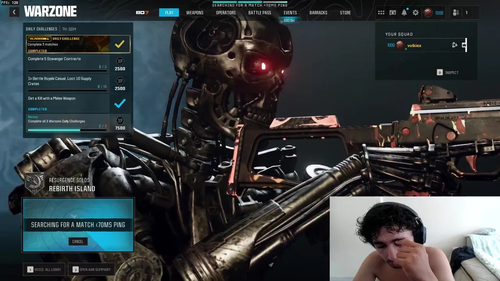Go back with the top-left arrow

coord(14,12)
